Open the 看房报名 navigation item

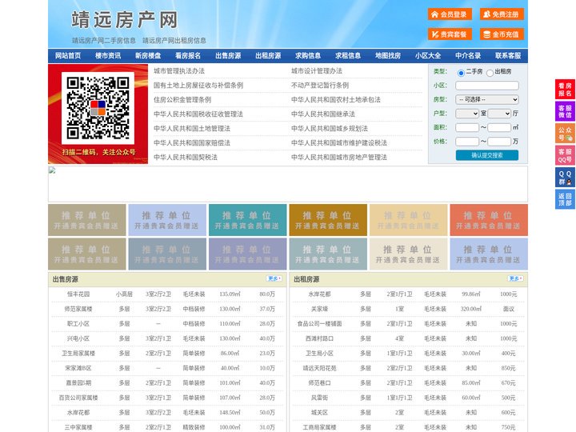[188, 56]
